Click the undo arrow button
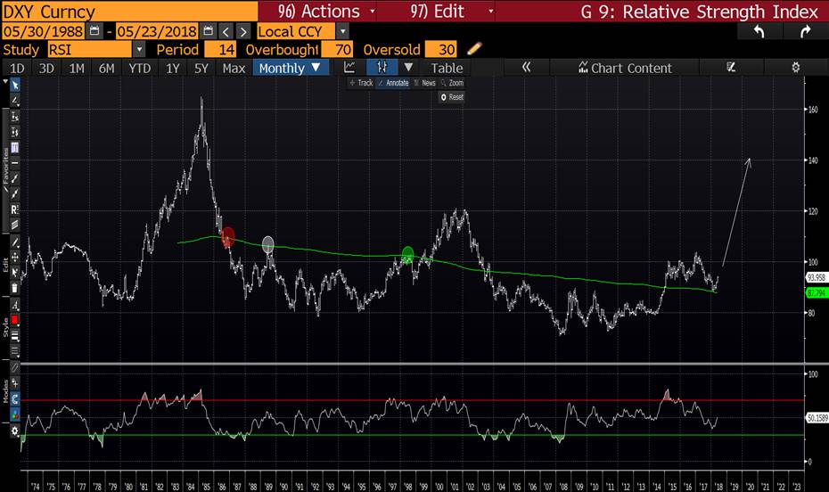The image size is (829, 492). click(759, 32)
